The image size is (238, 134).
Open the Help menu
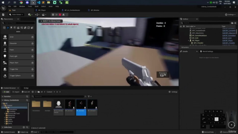(x=57, y=6)
